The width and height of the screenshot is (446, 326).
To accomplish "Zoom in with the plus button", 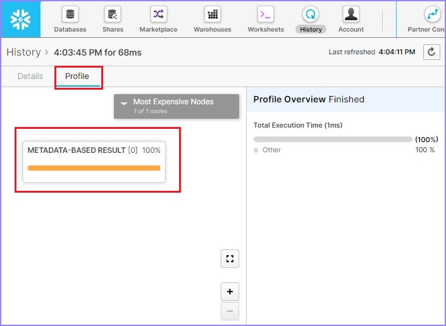I will point(230,292).
